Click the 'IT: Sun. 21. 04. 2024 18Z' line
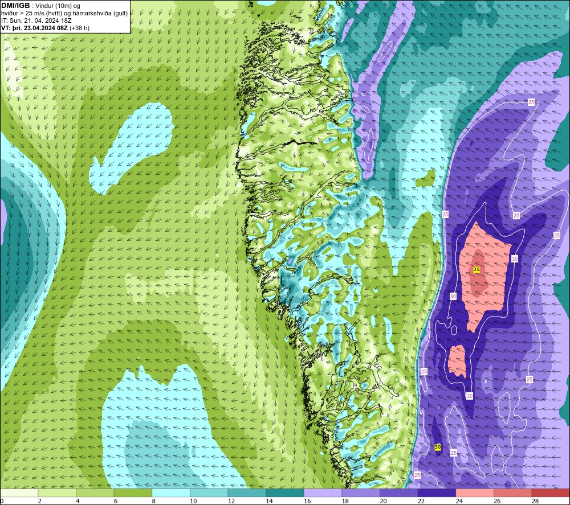This screenshot has height=505, width=570. point(36,20)
